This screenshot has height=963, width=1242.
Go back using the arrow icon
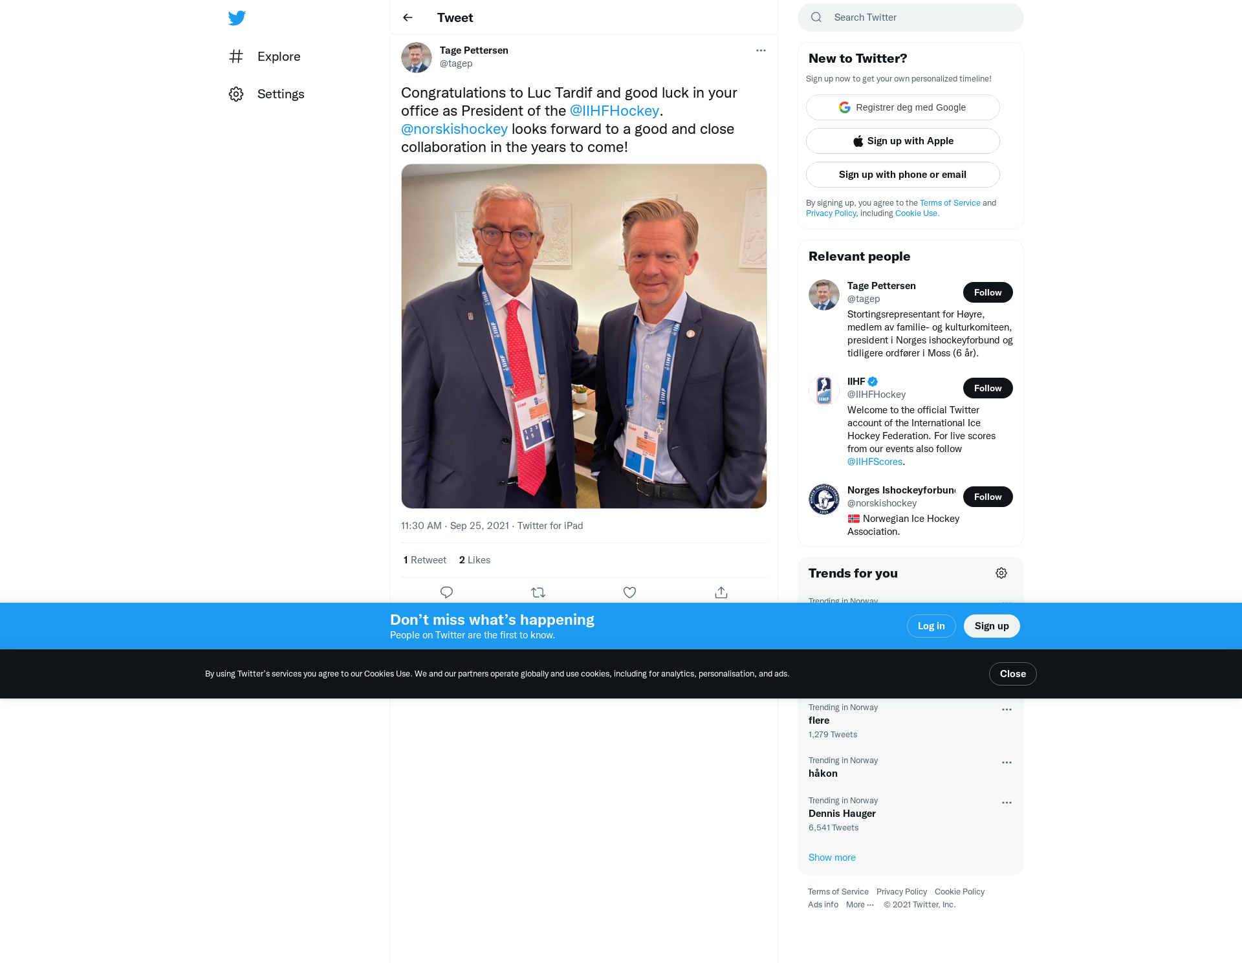click(x=408, y=17)
